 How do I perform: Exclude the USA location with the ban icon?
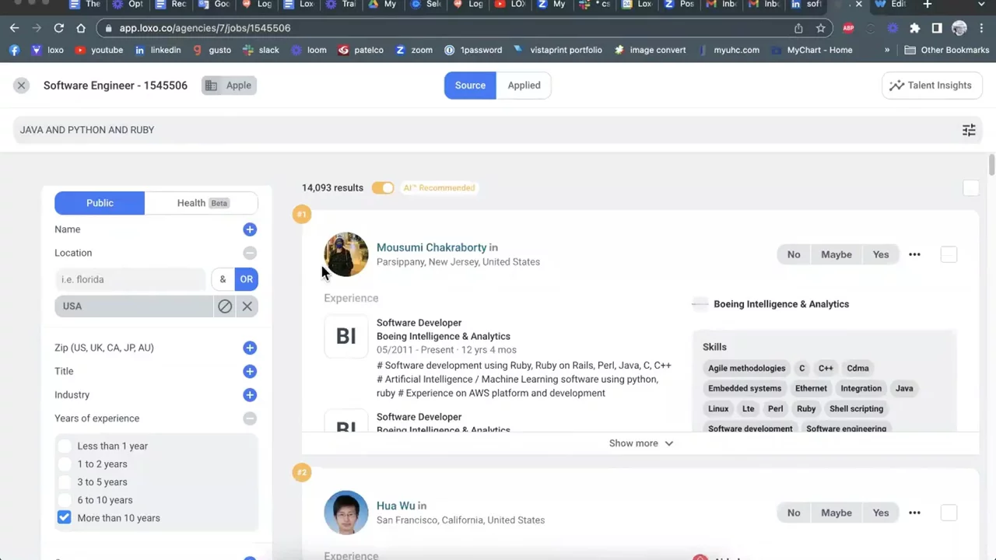pyautogui.click(x=225, y=306)
